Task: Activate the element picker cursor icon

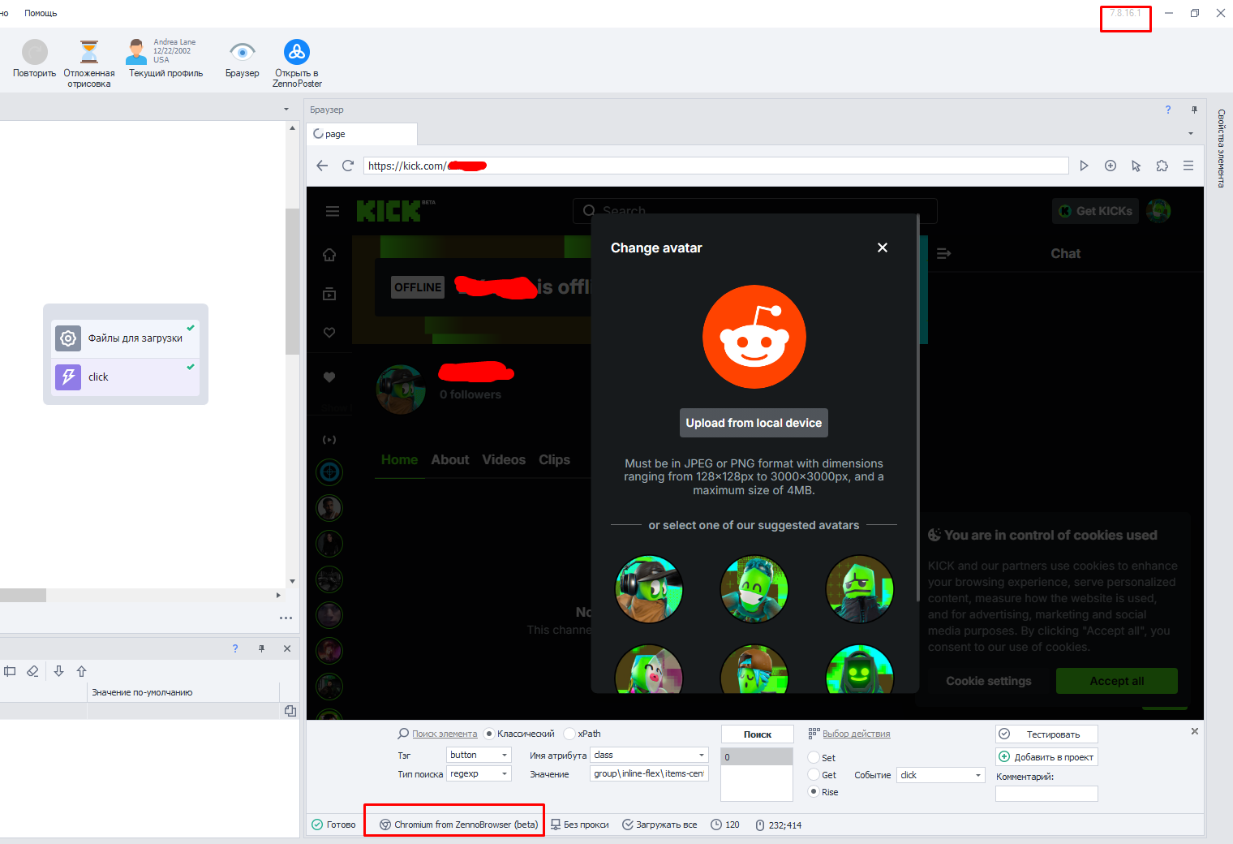Action: point(1136,166)
